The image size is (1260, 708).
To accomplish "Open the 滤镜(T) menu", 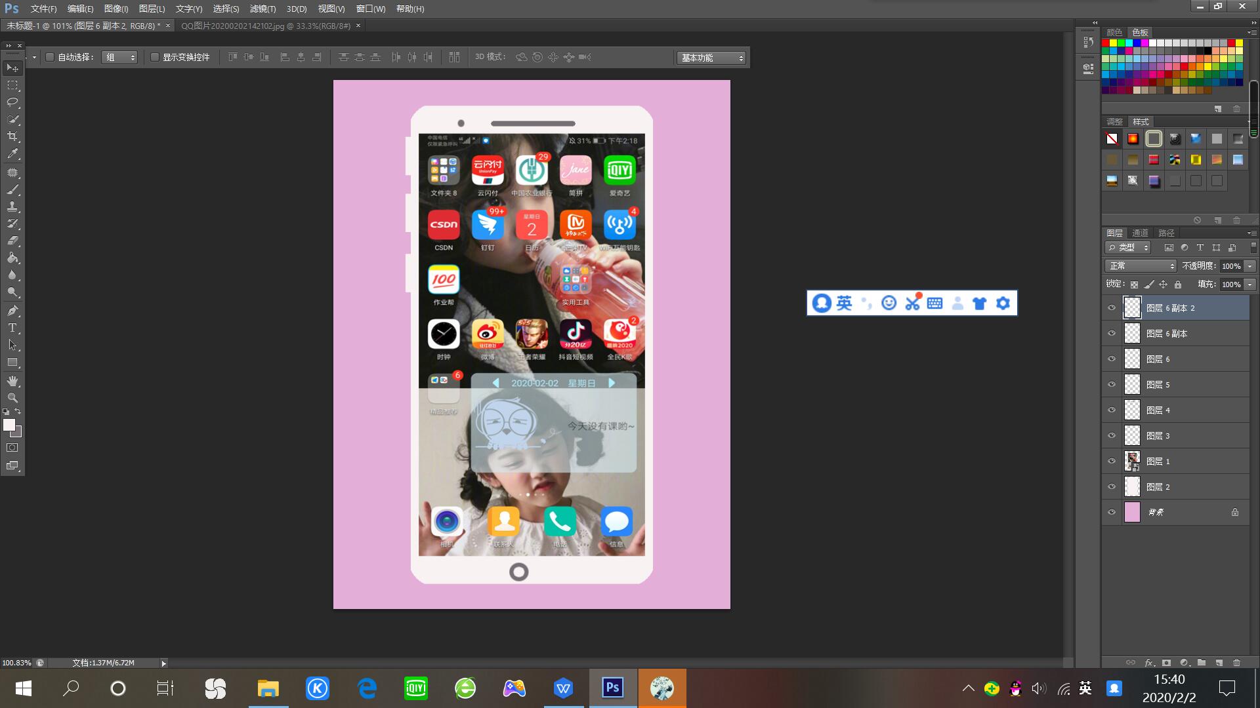I will (x=262, y=9).
